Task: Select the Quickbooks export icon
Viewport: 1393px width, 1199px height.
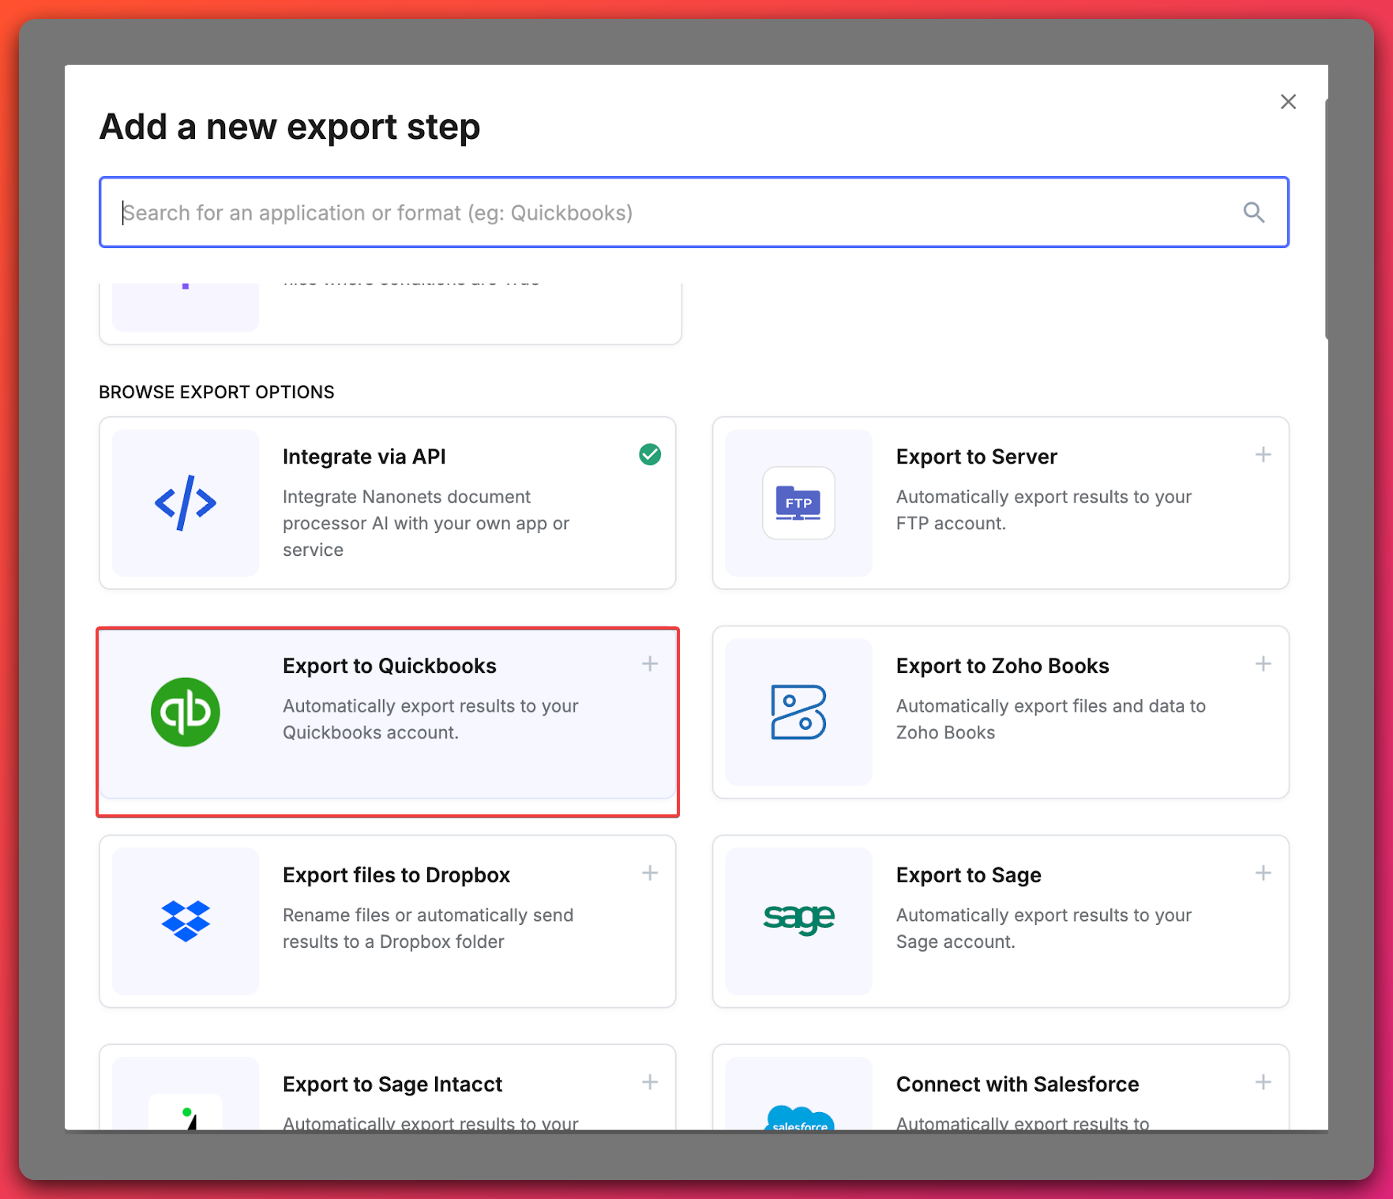Action: [x=185, y=712]
